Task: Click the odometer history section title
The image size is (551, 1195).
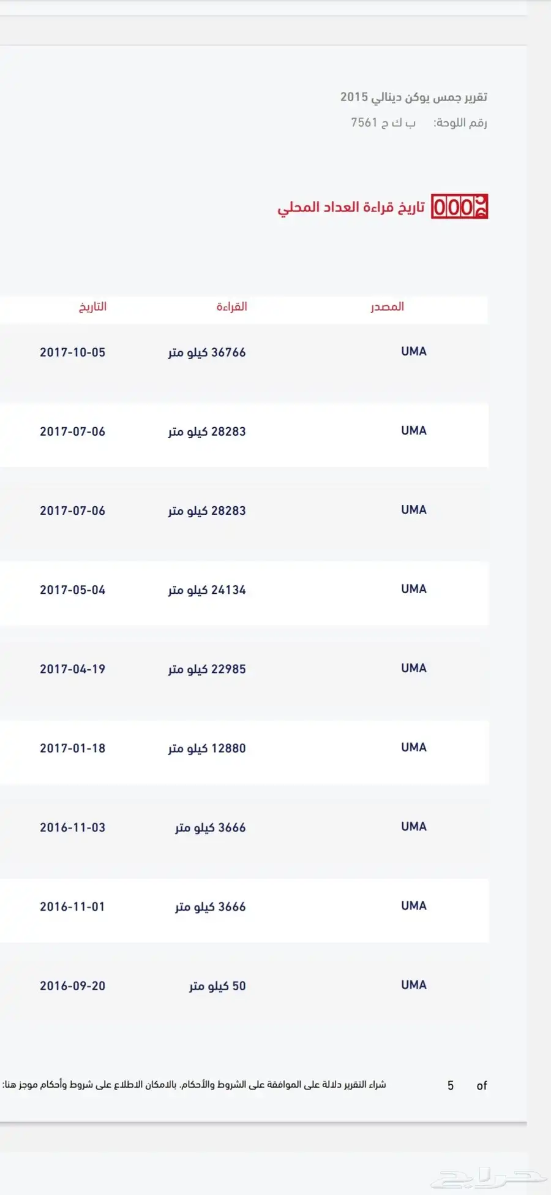Action: 351,207
